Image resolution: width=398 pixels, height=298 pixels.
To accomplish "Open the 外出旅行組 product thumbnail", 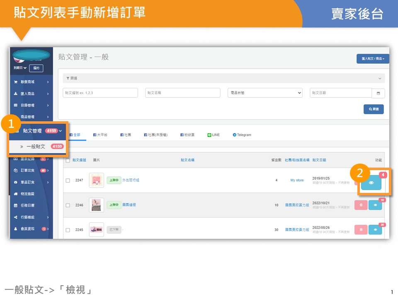I will coord(96,180).
